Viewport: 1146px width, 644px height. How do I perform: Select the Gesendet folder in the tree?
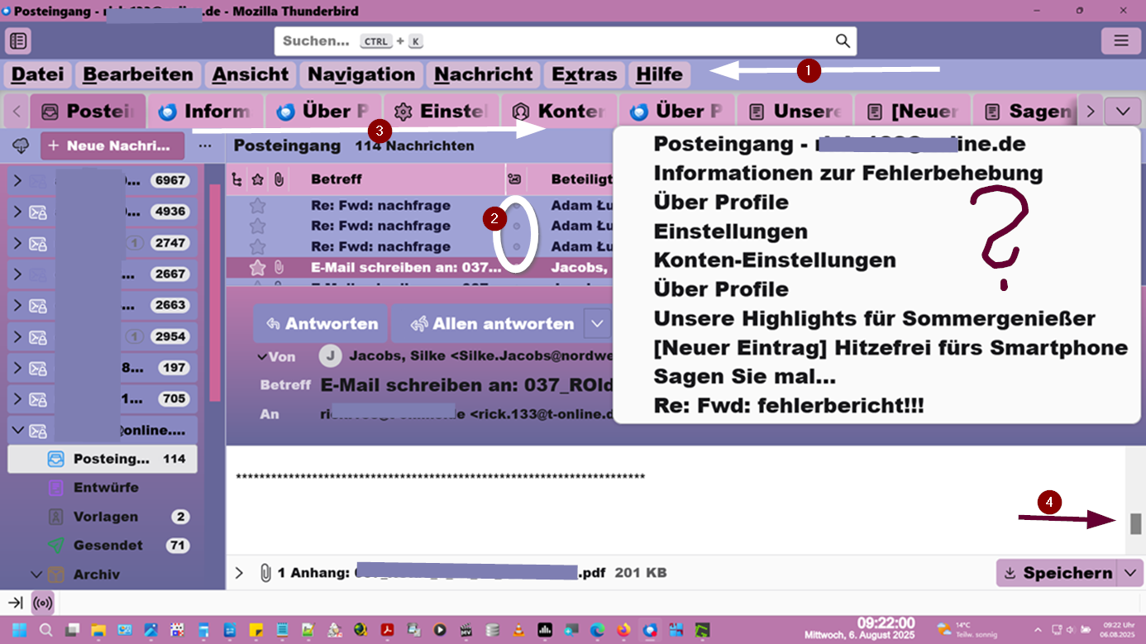pos(103,546)
